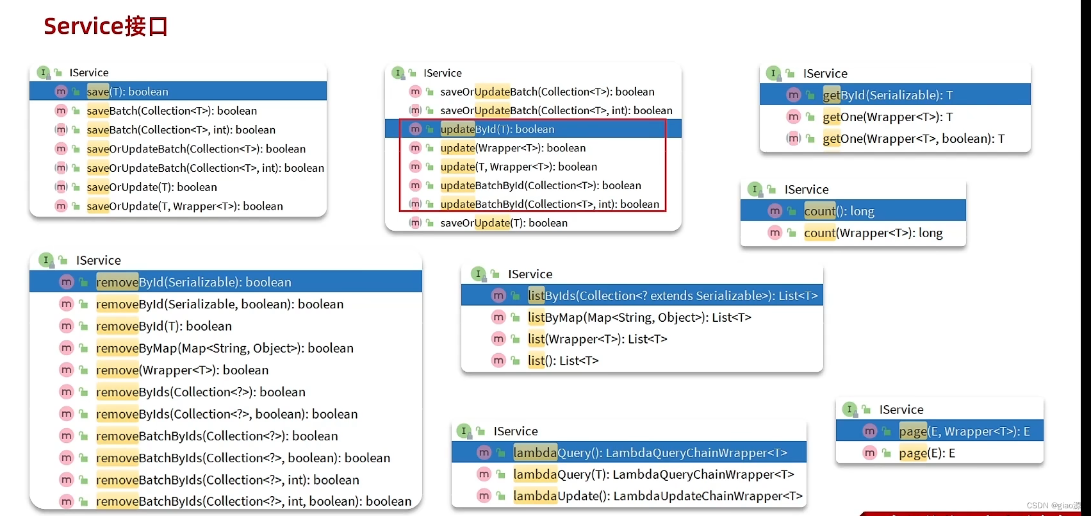The width and height of the screenshot is (1091, 516).
Task: Select remove(Wrapper<T>): boolean
Action: click(x=183, y=370)
